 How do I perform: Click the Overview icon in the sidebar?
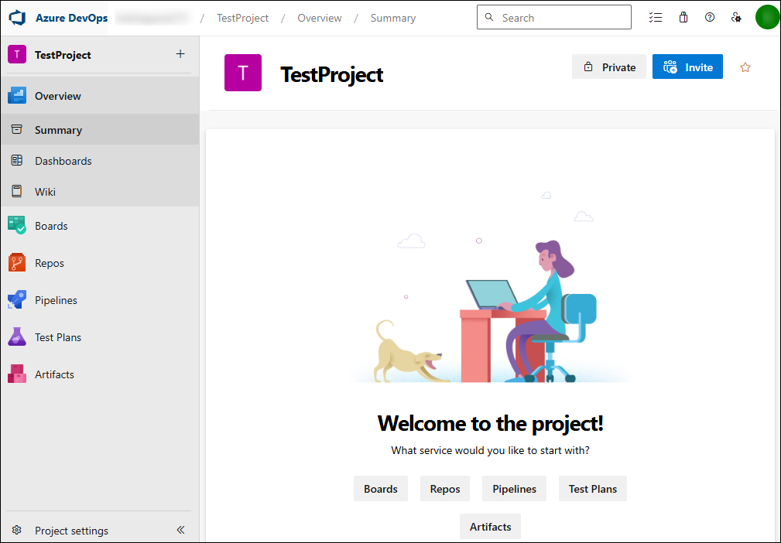tap(17, 96)
